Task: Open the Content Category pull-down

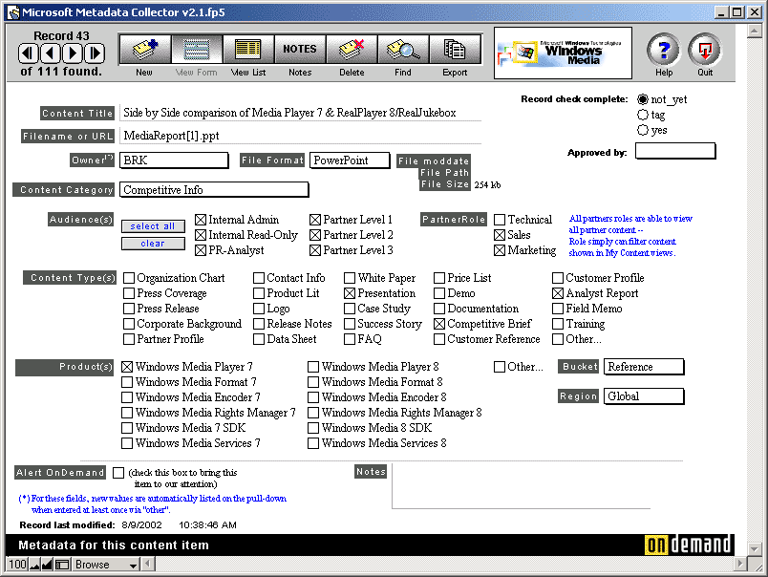Action: [x=214, y=189]
